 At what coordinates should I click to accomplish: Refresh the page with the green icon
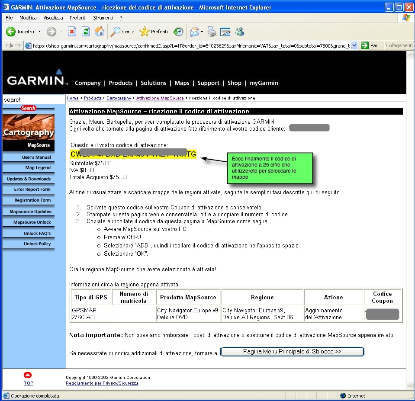click(86, 32)
